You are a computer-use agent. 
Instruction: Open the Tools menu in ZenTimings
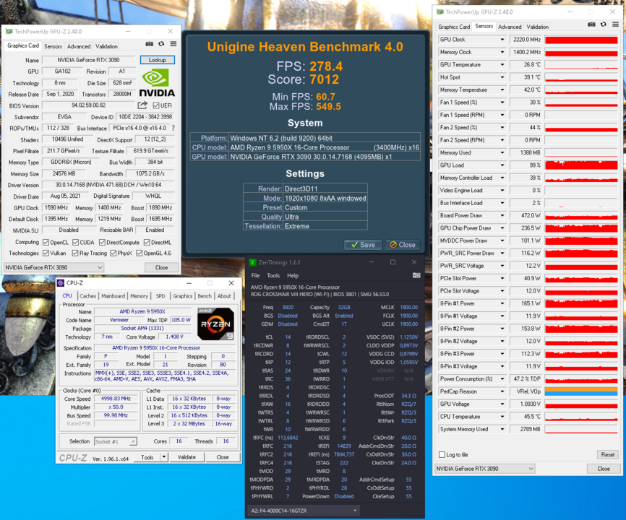coord(273,276)
